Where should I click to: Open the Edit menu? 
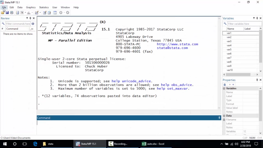[12, 7]
